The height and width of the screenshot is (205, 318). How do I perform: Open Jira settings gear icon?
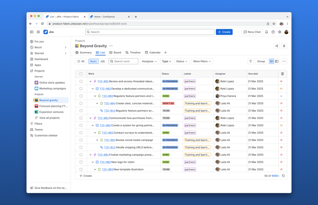tap(280, 32)
